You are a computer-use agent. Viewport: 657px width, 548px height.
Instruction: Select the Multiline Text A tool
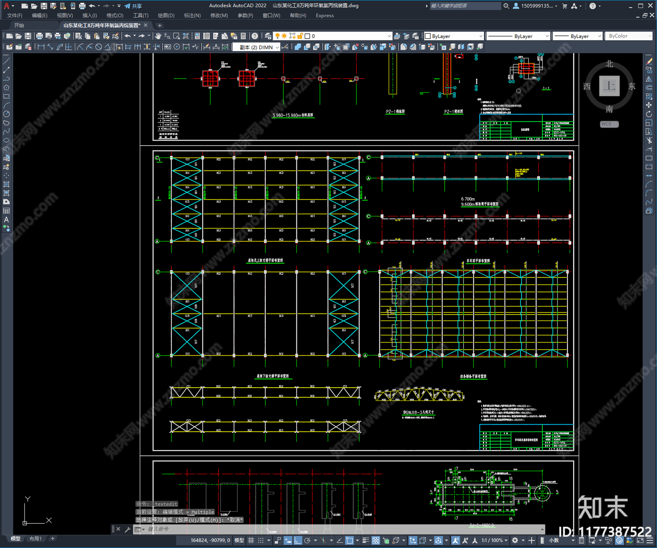coord(6,220)
